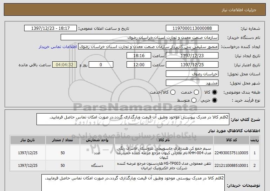The width and height of the screenshot is (270, 191).
Task: Click the توضیحات خریدار text area
Action: pos(133,183)
